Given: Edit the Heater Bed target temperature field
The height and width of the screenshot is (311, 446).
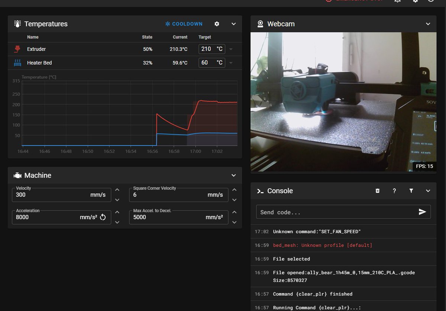Looking at the screenshot, I should tap(212, 63).
